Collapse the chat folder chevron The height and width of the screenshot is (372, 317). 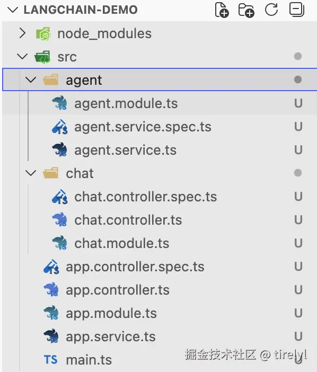click(x=31, y=173)
